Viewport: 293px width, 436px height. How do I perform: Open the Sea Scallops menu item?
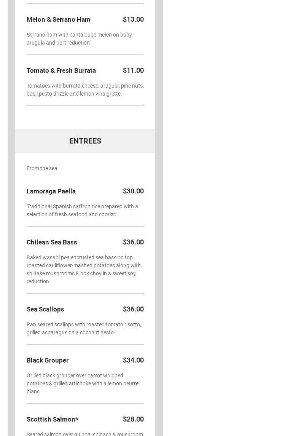pos(45,309)
